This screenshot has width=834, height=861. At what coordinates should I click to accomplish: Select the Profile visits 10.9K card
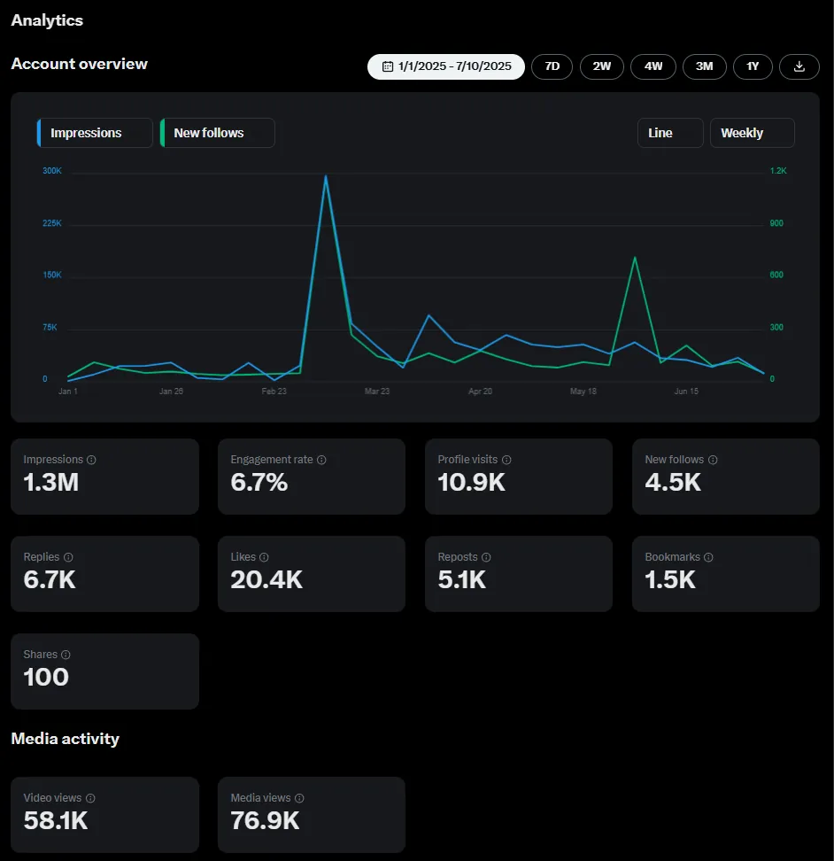point(519,476)
